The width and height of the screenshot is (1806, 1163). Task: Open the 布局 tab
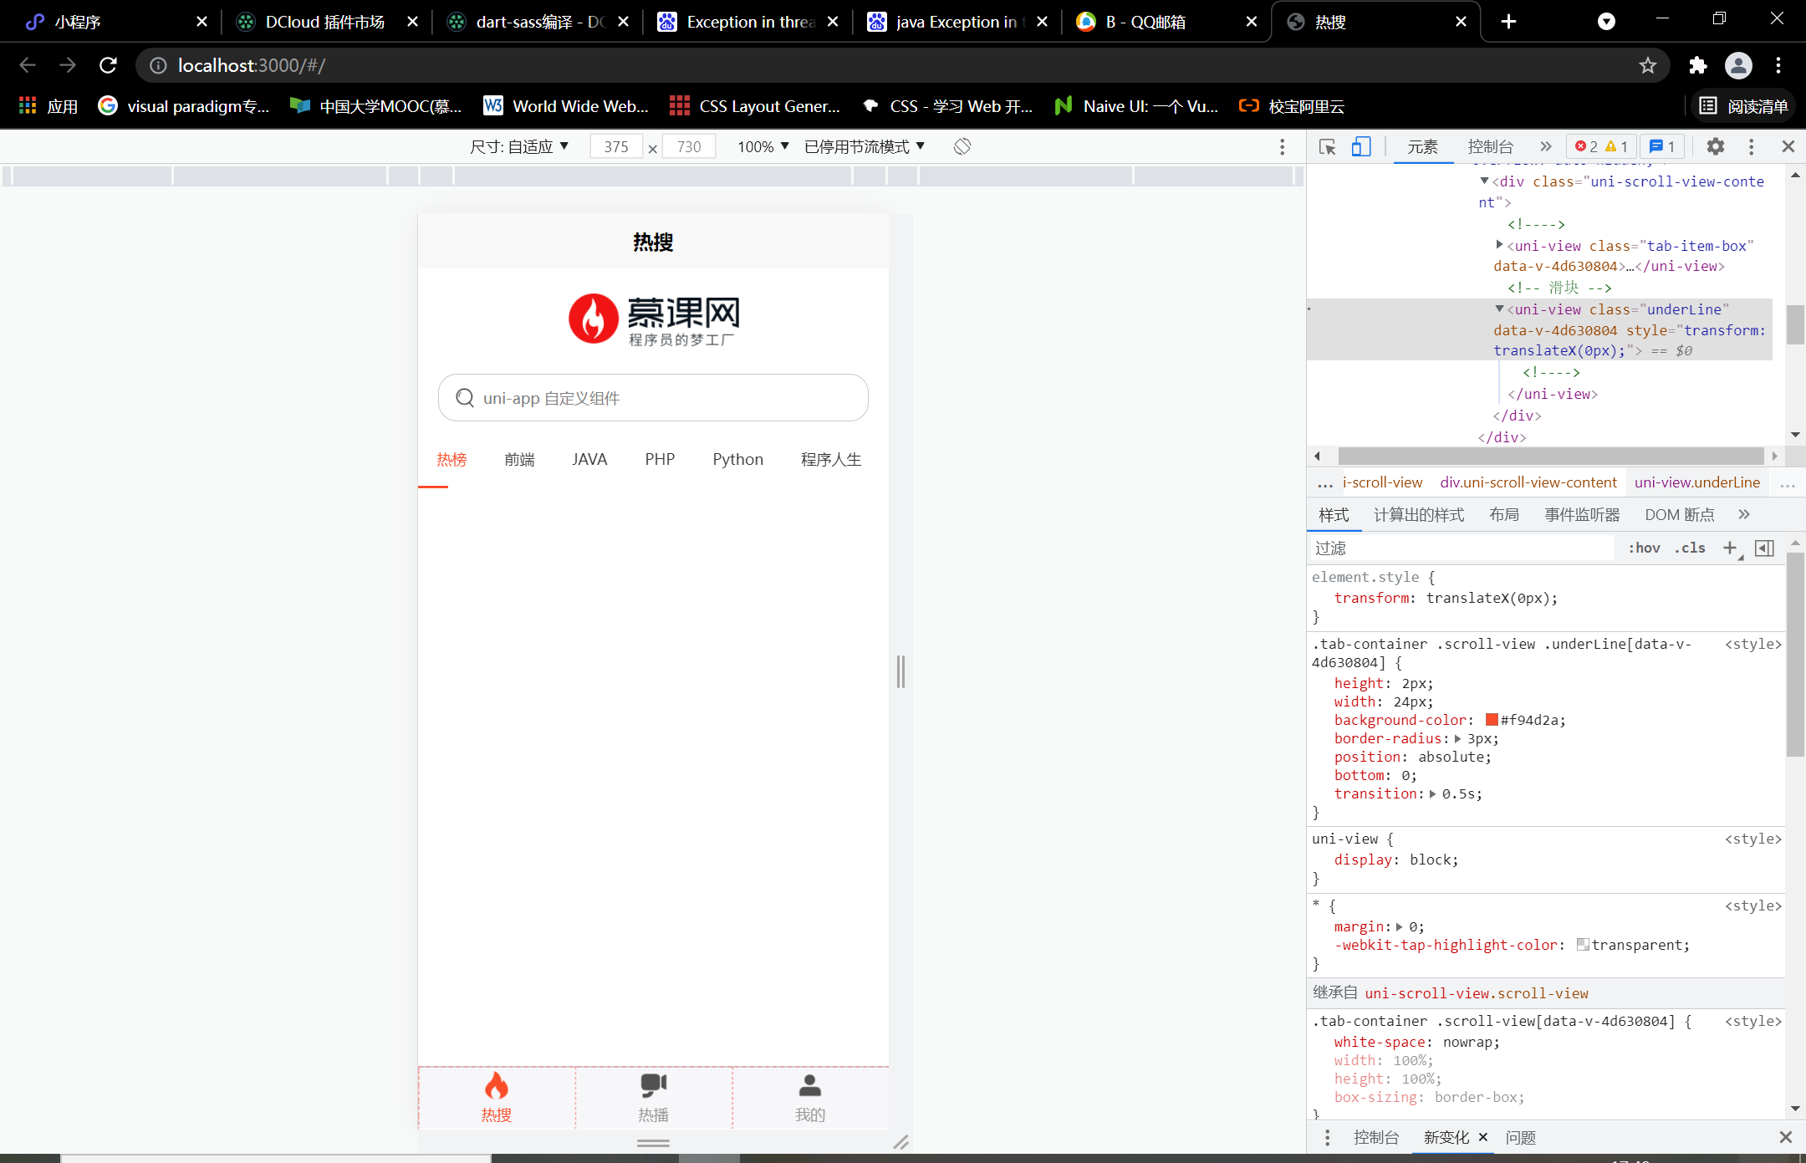[x=1503, y=515]
